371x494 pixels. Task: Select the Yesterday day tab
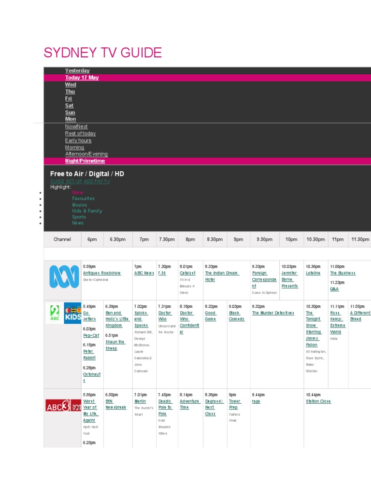[77, 71]
